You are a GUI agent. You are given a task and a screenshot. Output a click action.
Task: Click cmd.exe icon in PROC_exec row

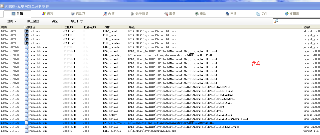[x=26, y=35]
